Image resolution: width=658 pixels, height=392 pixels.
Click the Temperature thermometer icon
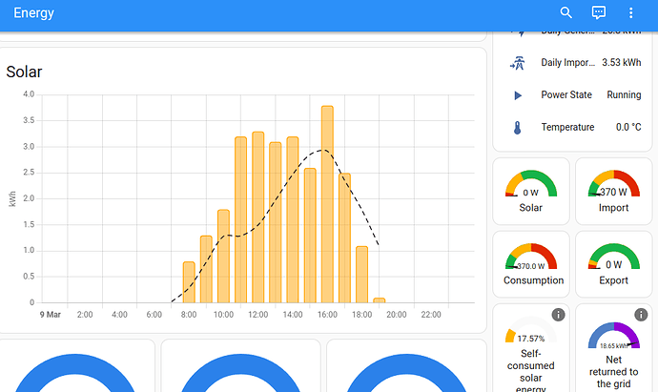point(518,128)
